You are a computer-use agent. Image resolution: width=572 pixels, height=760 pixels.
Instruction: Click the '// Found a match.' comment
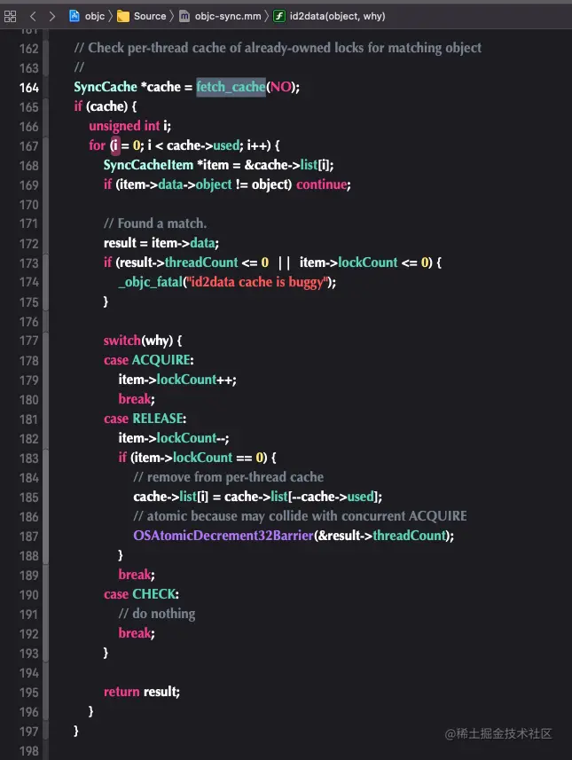(155, 223)
